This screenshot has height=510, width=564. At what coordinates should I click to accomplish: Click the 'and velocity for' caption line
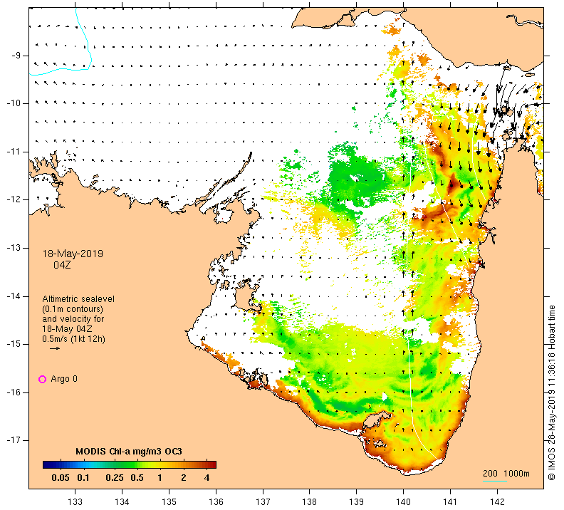(73, 319)
